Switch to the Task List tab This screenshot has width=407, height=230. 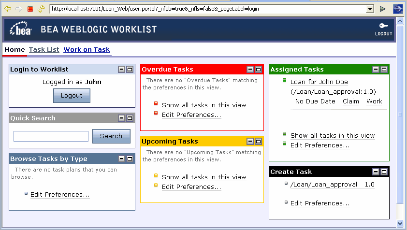click(44, 50)
